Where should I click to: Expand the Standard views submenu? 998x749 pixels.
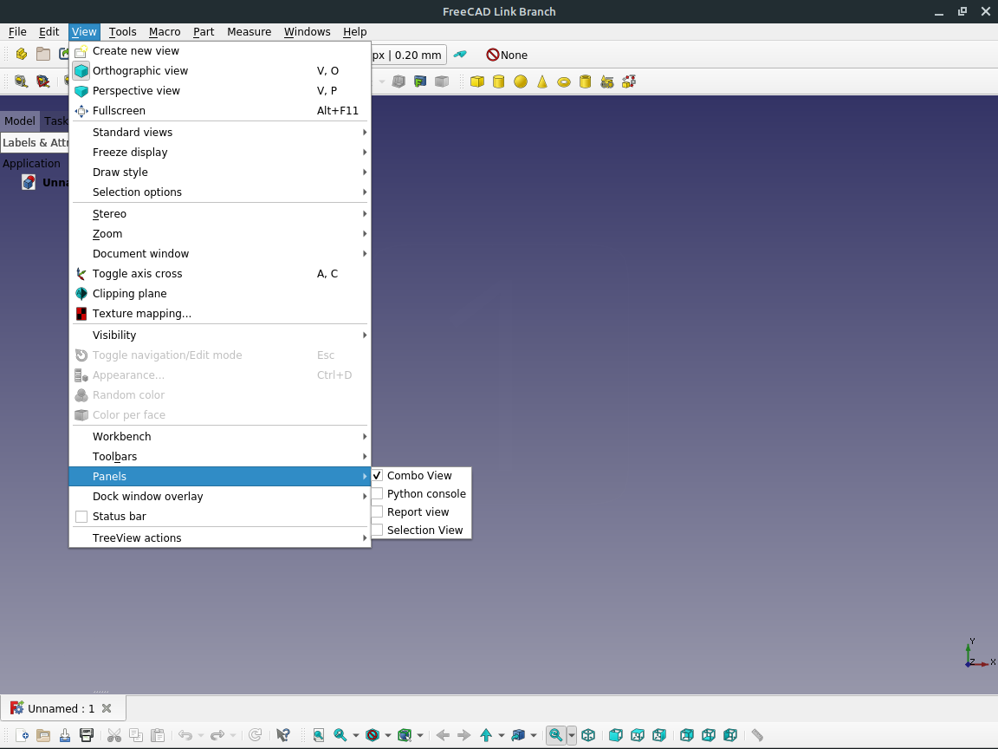(x=133, y=132)
